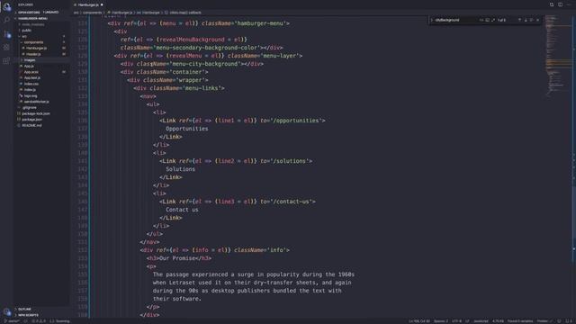Open .gitignore in the file tree
576x324 pixels.
coord(30,108)
